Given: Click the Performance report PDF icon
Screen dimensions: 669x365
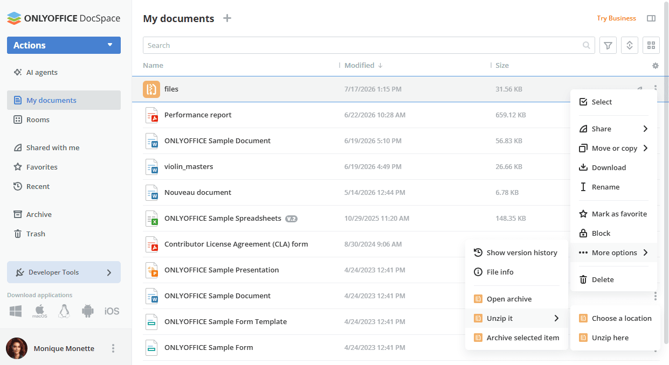Looking at the screenshot, I should pos(151,115).
